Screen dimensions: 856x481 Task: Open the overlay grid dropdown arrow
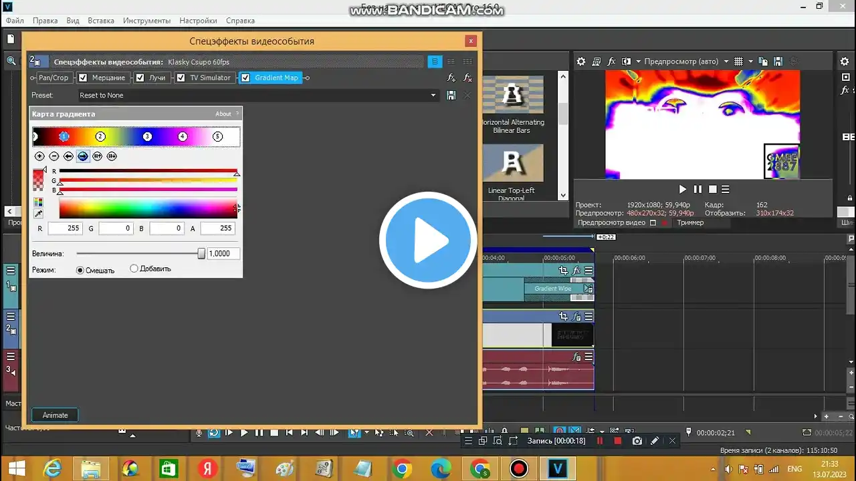tap(750, 61)
